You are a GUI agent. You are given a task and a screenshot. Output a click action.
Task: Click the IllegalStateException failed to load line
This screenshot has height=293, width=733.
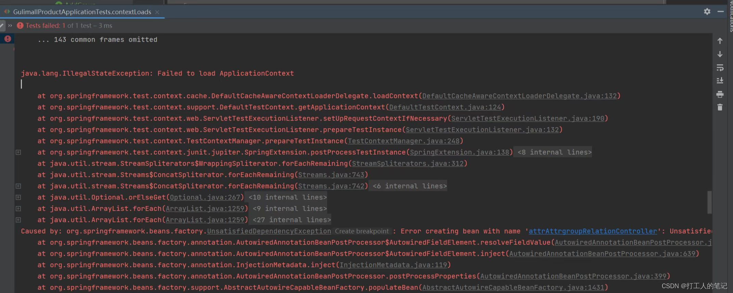tap(157, 73)
